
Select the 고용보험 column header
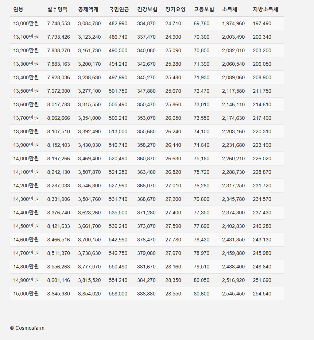[204, 9]
